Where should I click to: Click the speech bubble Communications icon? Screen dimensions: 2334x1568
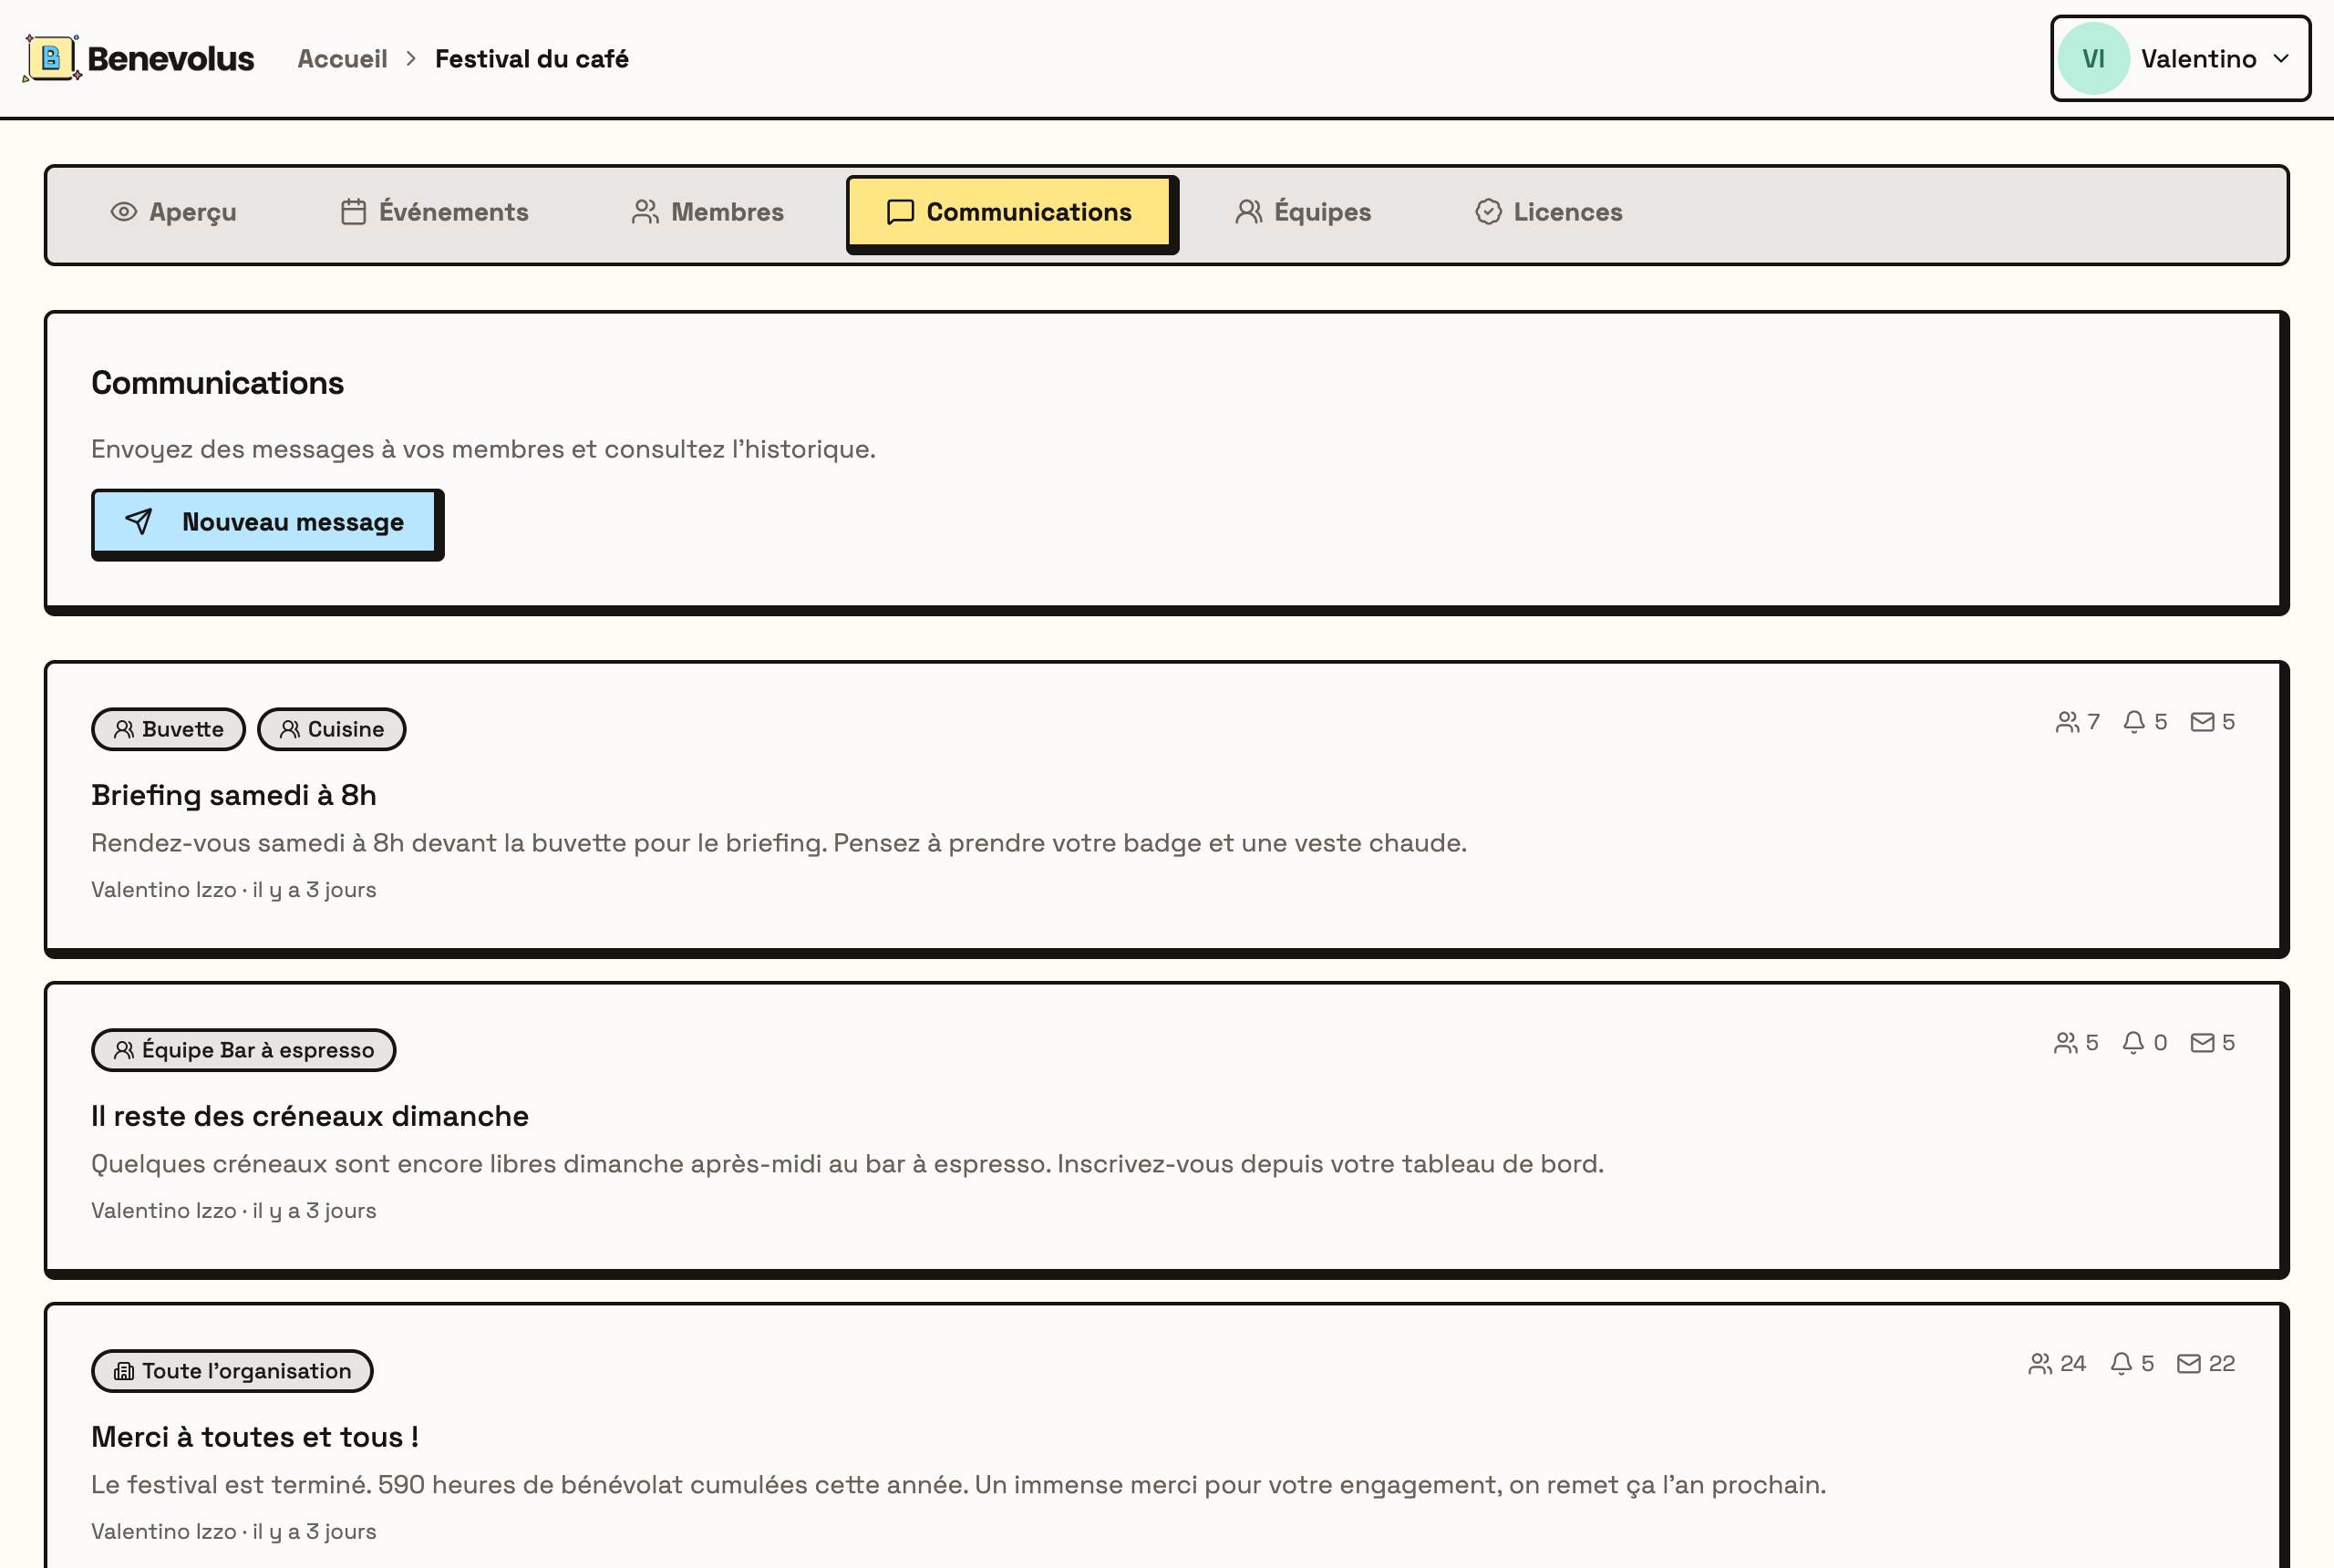point(901,212)
